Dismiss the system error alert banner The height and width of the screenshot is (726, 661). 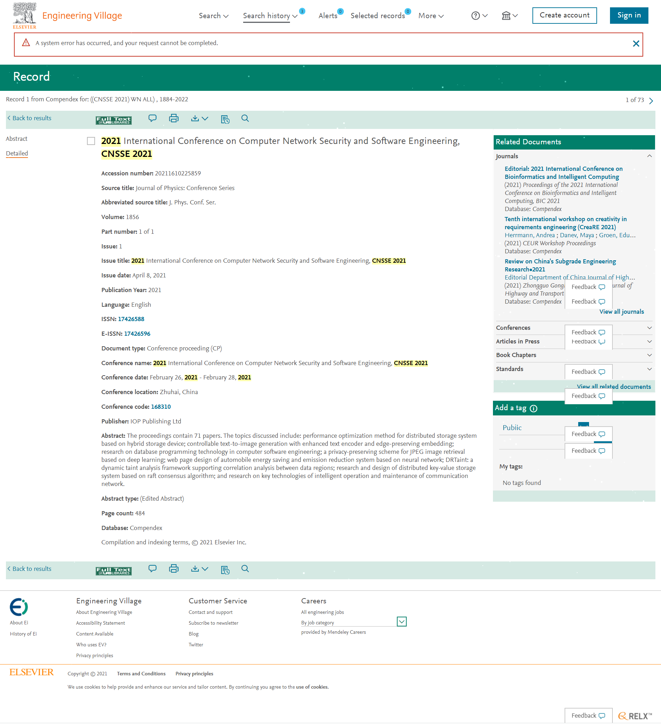coord(636,44)
